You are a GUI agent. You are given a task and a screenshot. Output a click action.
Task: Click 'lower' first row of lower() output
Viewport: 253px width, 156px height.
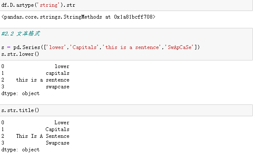62,66
